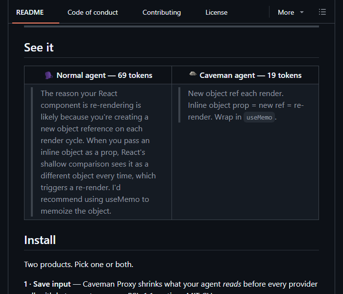Viewport: 343px width, 294px height.
Task: Click the Save input bold text
Action: tap(52, 284)
